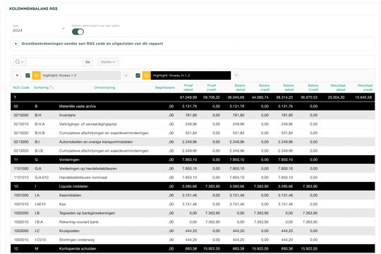381x254 pixels.
Task: Click sortering code I.B.A
Action: (39, 222)
